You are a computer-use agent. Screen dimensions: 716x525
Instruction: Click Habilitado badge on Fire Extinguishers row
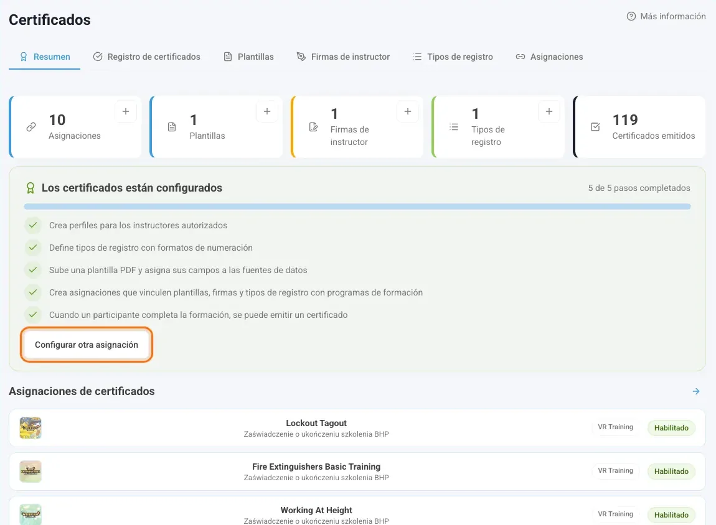671,471
